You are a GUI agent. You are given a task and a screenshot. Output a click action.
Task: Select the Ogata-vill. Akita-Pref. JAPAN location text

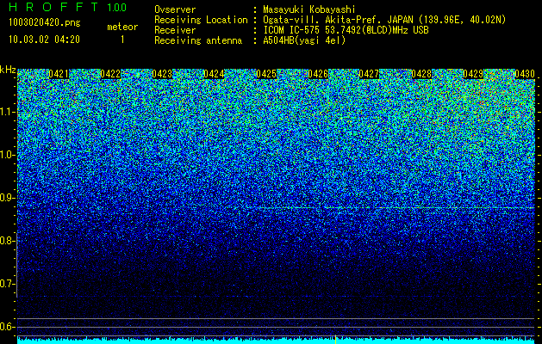pos(384,20)
